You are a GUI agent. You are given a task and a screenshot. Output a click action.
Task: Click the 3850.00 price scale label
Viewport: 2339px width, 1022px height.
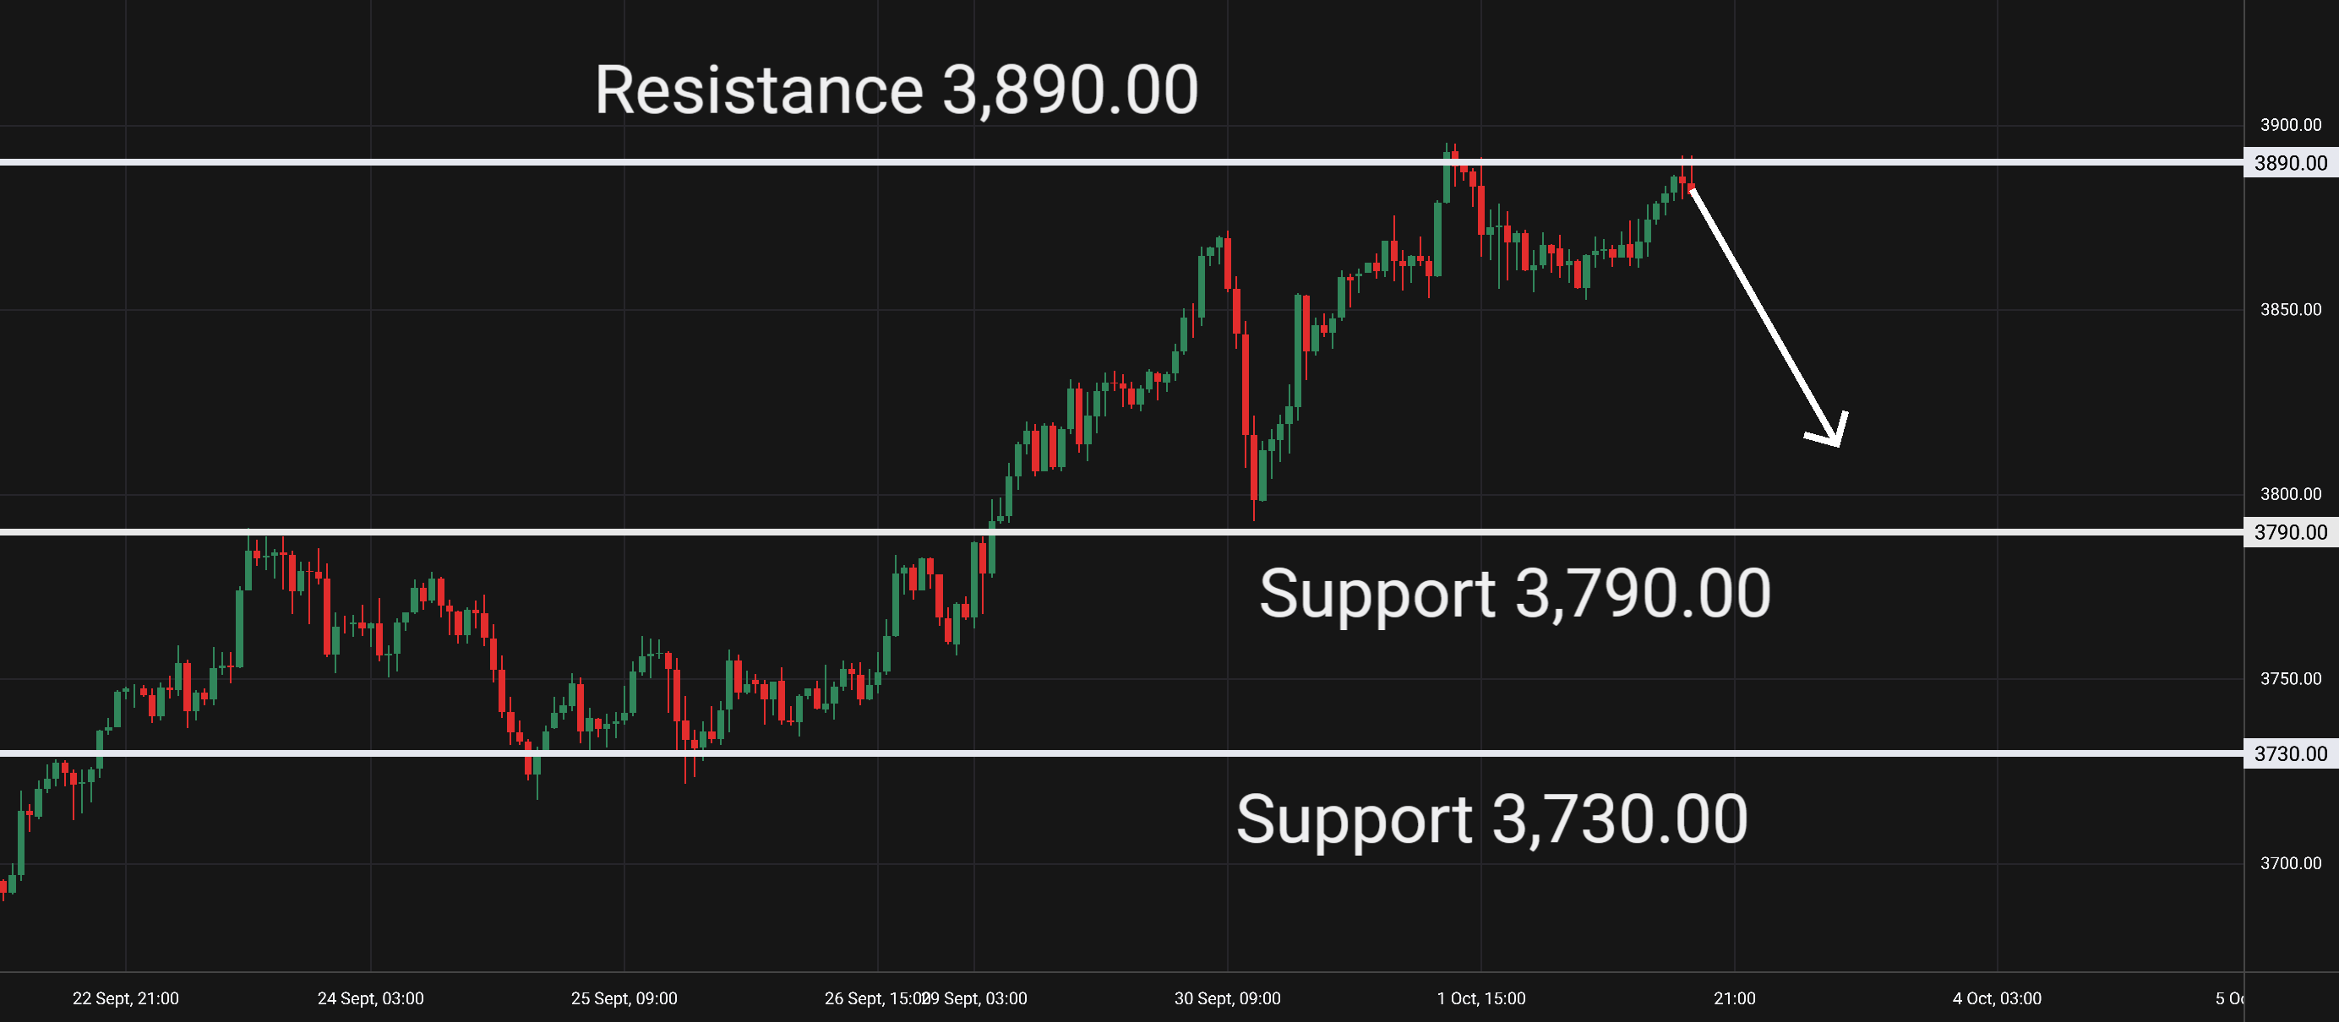[x=2290, y=309]
